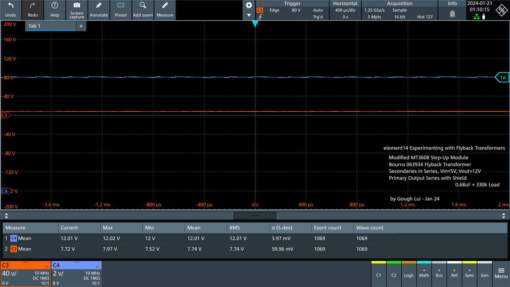Select the C3 channel ground marker
Image resolution: width=510 pixels, height=287 pixels.
click(x=5, y=116)
